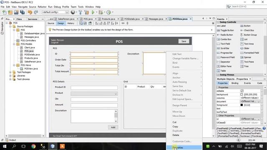Open Chrome from the Windows taskbar
This screenshot has width=267, height=150.
tap(33, 146)
